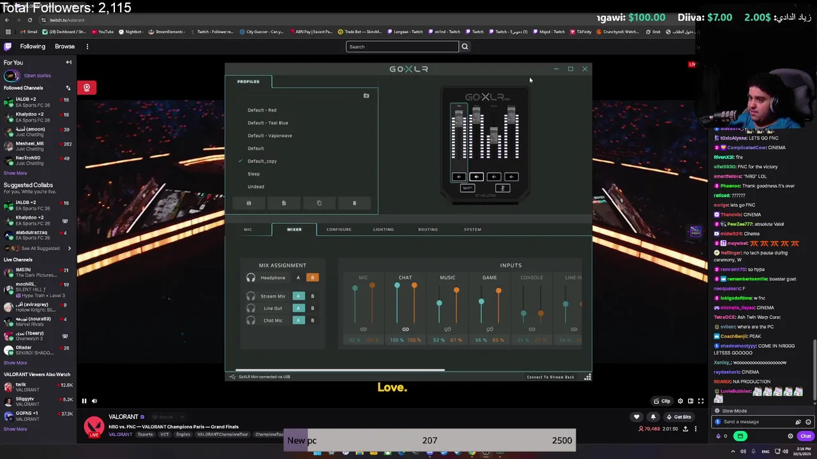Image resolution: width=817 pixels, height=459 pixels.
Task: Enter fullscreen on the Twitch player
Action: tap(701, 401)
